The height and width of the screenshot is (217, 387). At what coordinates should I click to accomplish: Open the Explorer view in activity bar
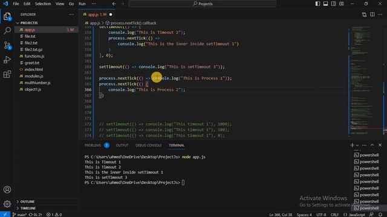(x=7, y=16)
